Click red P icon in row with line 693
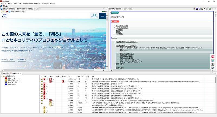This screenshot has width=217, height=117. point(44,84)
